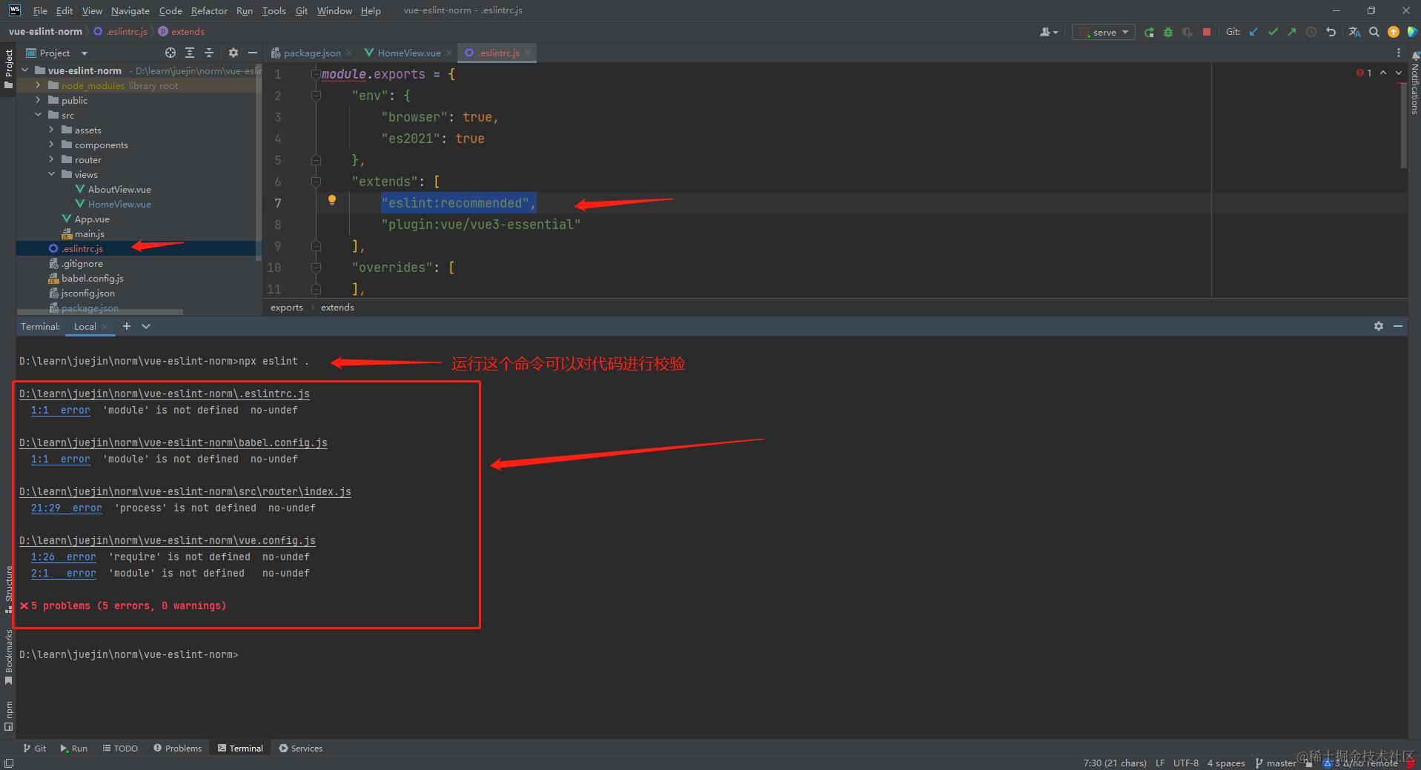The image size is (1421, 770).
Task: Open Search Everywhere magnifier
Action: click(1374, 32)
